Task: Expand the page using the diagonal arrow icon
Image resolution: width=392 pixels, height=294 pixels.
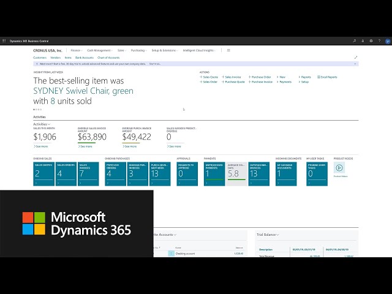Action: tap(356, 57)
